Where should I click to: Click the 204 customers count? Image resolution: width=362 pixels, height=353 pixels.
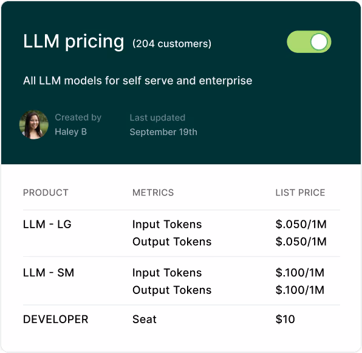(x=172, y=43)
